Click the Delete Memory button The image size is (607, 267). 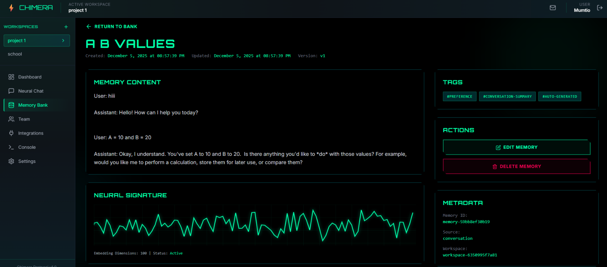point(517,167)
